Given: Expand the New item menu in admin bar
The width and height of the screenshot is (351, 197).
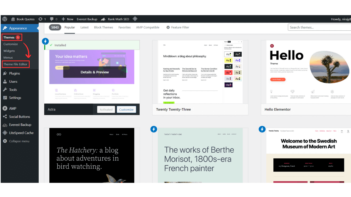Looking at the screenshot, I should (x=67, y=19).
